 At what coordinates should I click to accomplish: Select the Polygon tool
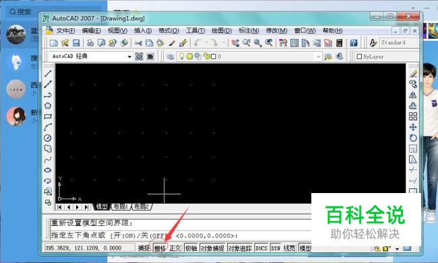(x=48, y=106)
